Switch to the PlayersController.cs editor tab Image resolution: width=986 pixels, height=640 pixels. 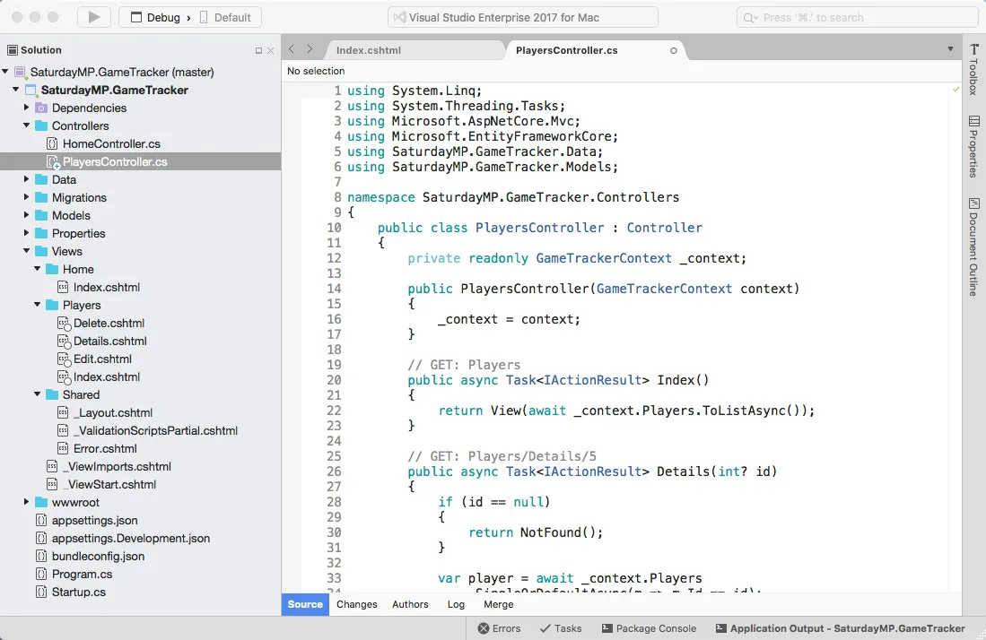pyautogui.click(x=567, y=50)
